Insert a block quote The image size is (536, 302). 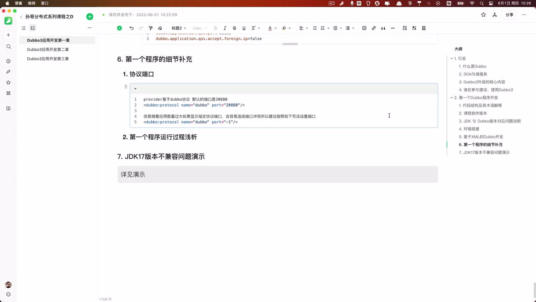(x=383, y=28)
